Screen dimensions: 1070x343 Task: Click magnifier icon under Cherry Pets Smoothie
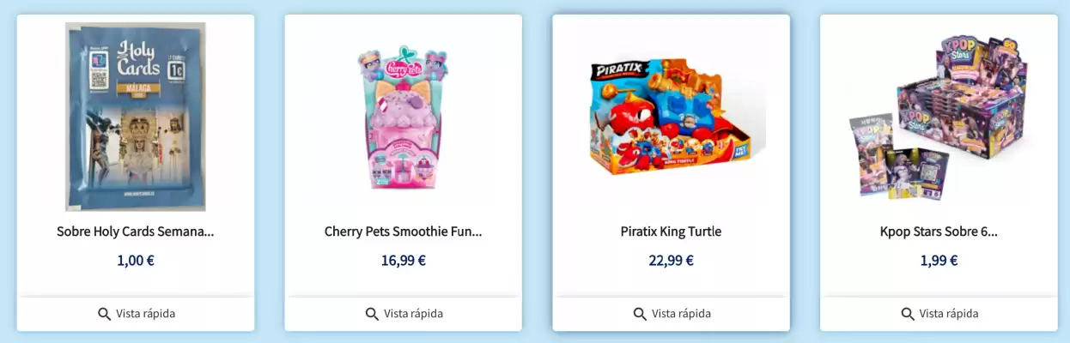[x=372, y=314]
